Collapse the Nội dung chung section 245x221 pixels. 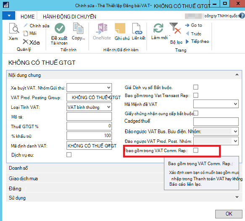237,75
